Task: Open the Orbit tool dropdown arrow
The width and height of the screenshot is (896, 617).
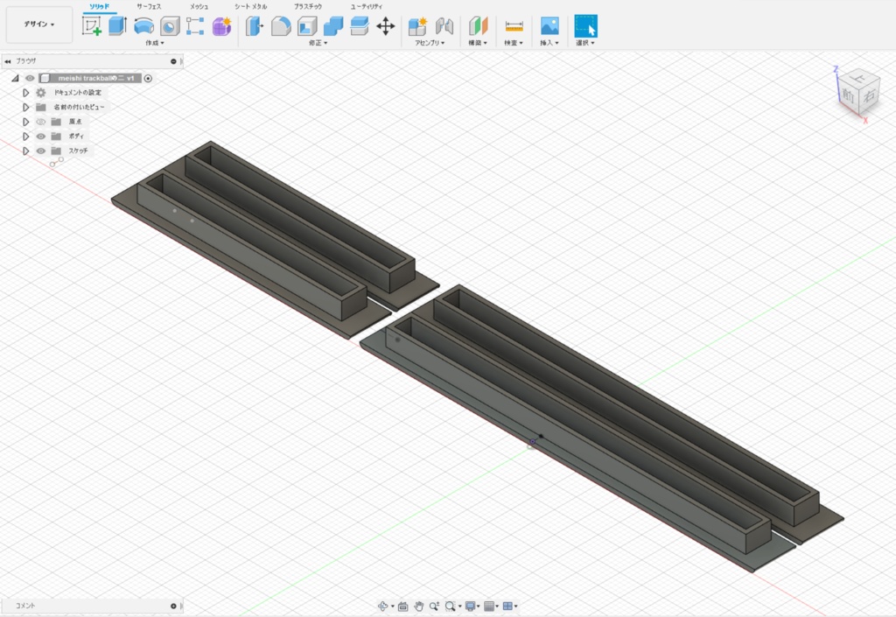Action: tap(392, 606)
